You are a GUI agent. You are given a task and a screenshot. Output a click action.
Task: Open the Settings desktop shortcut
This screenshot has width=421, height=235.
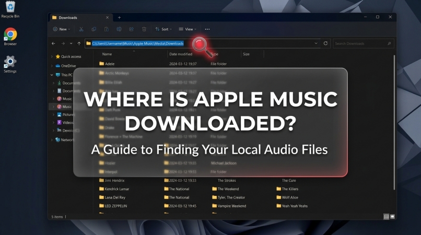tap(10, 64)
